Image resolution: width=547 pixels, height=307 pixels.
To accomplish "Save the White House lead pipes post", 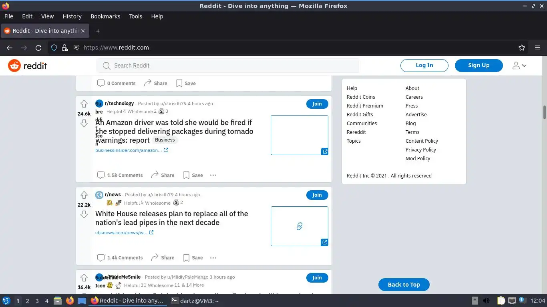I will pos(193,258).
